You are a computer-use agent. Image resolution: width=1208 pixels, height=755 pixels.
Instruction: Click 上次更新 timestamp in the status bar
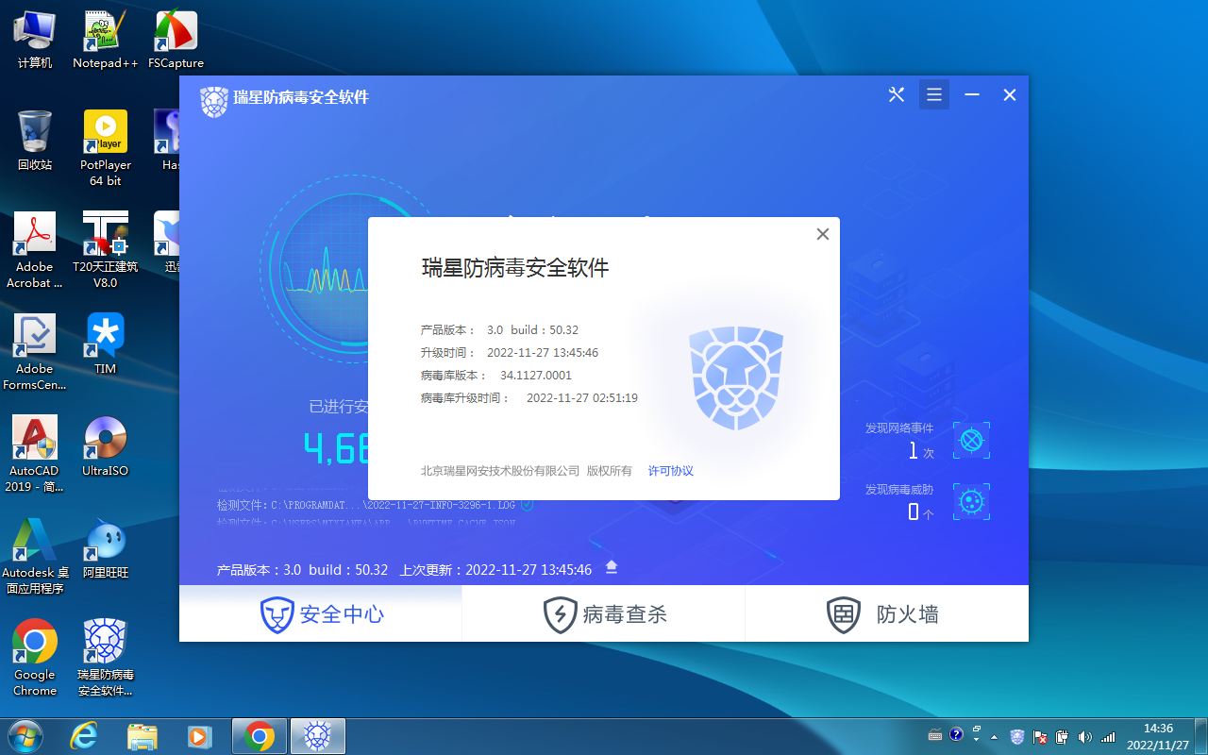pyautogui.click(x=496, y=570)
